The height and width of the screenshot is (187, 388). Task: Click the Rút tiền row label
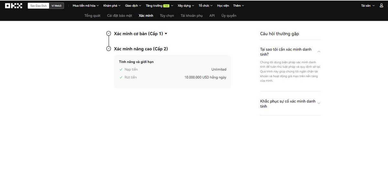point(131,78)
